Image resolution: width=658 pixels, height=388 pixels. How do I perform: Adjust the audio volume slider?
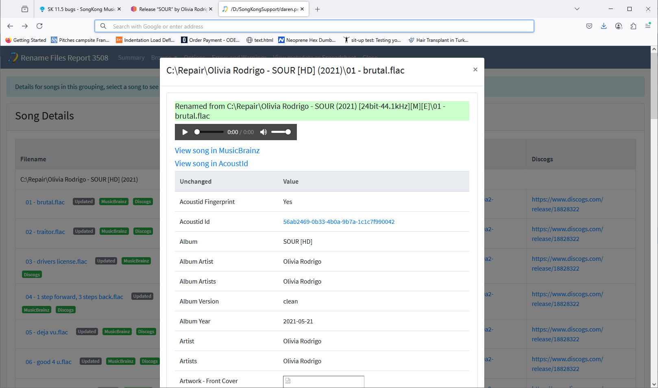click(x=281, y=132)
